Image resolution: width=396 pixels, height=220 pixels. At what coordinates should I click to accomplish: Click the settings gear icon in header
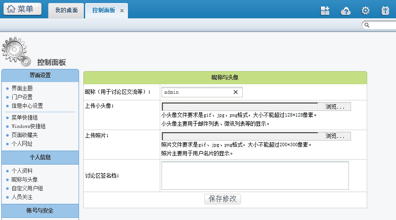point(365,11)
